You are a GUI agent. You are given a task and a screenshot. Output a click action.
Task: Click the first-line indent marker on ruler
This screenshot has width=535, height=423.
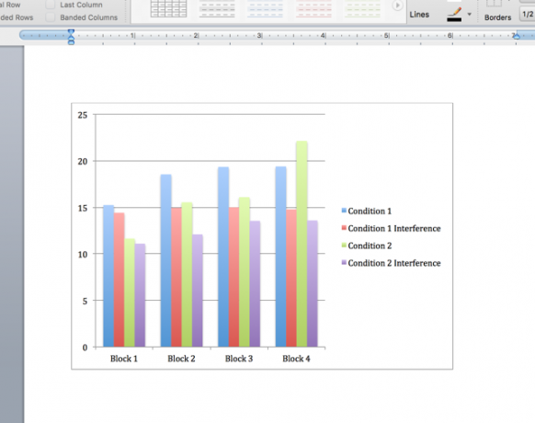(x=71, y=32)
